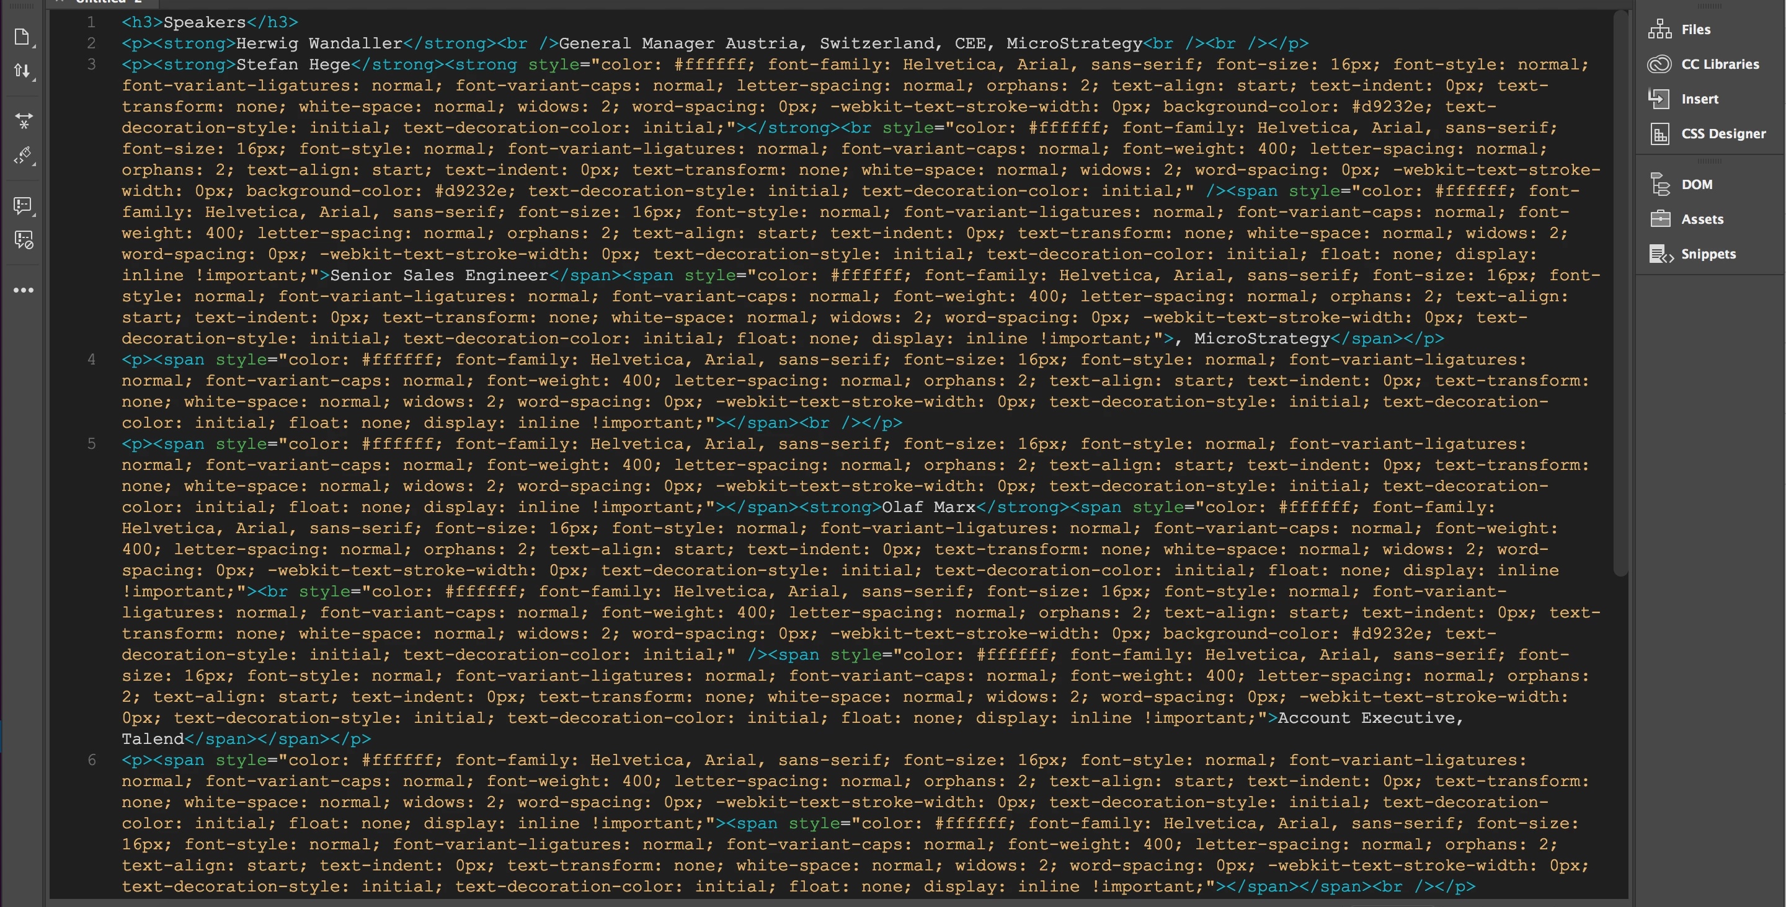The width and height of the screenshot is (1786, 907).
Task: Open the Snippets panel
Action: 1707,254
